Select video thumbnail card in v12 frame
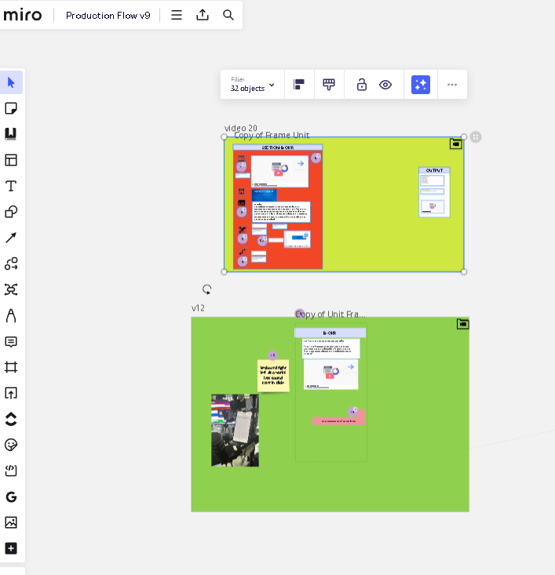 (x=330, y=374)
